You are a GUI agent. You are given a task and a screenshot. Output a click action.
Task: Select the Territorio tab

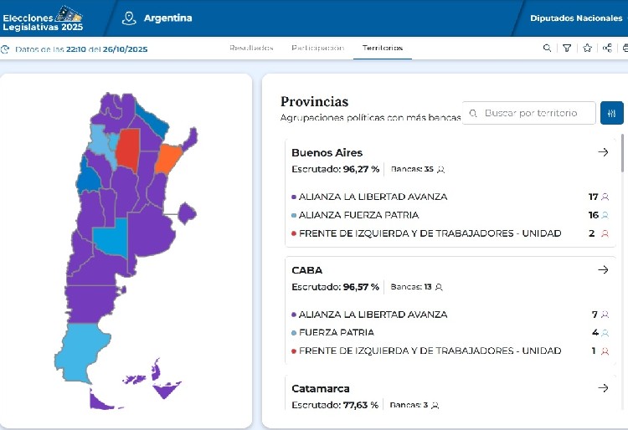(383, 48)
